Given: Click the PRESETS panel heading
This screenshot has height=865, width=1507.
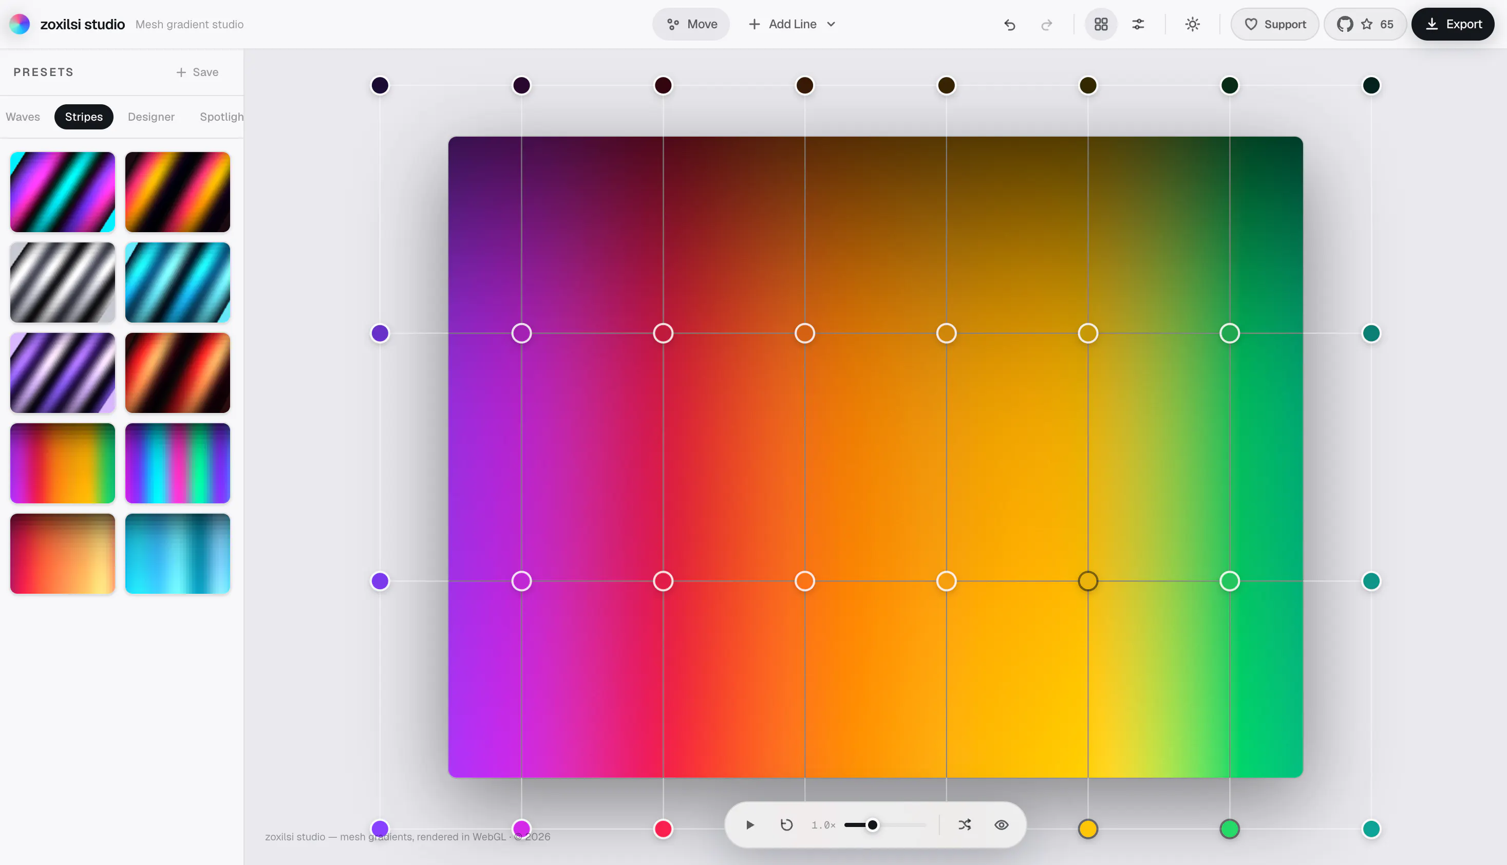Looking at the screenshot, I should (43, 72).
